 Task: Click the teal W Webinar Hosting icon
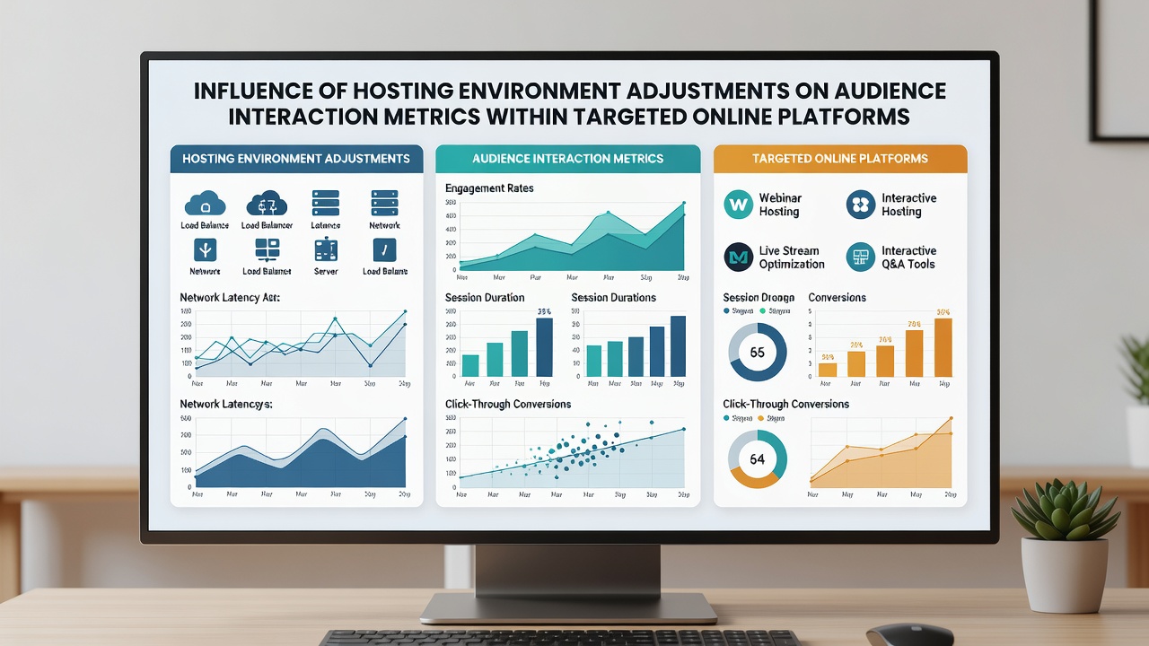click(739, 205)
